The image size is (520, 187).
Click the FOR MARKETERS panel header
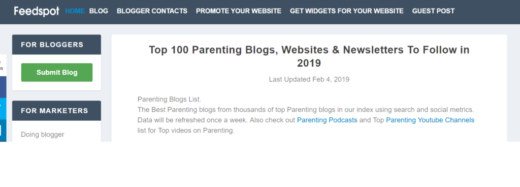[x=57, y=111]
